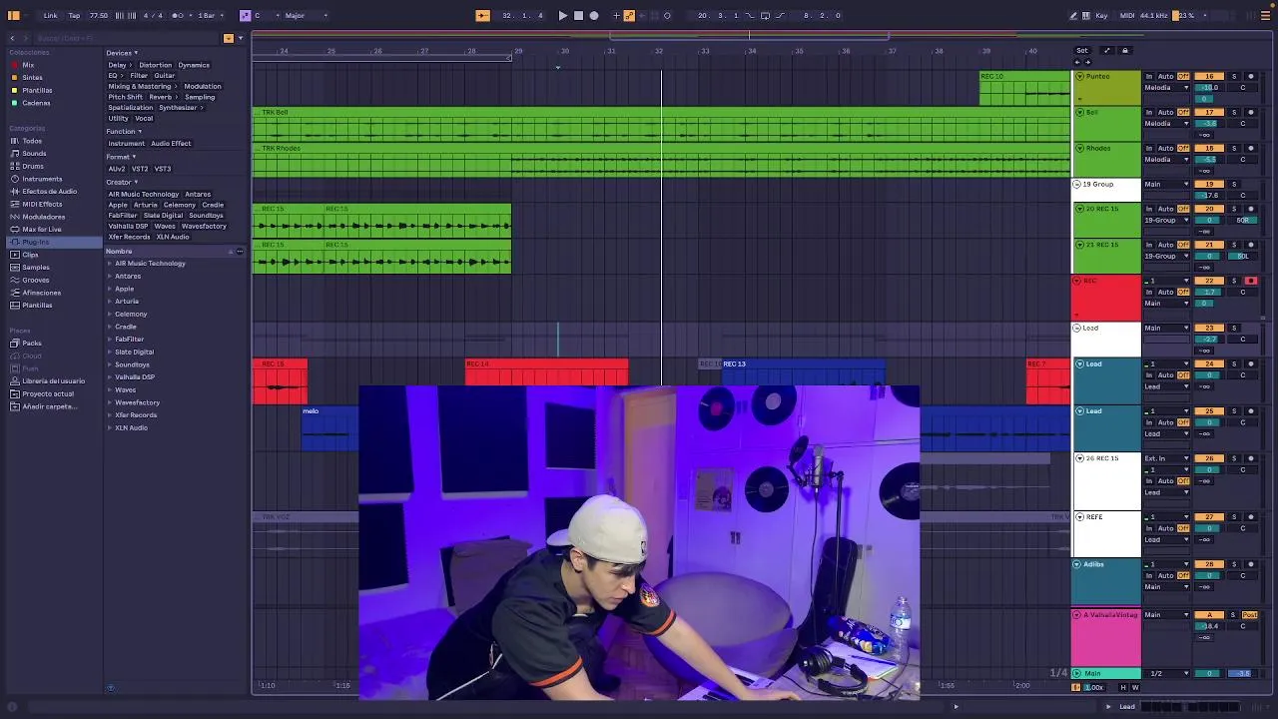Open the Packs place in browser
The image size is (1278, 719).
(32, 343)
